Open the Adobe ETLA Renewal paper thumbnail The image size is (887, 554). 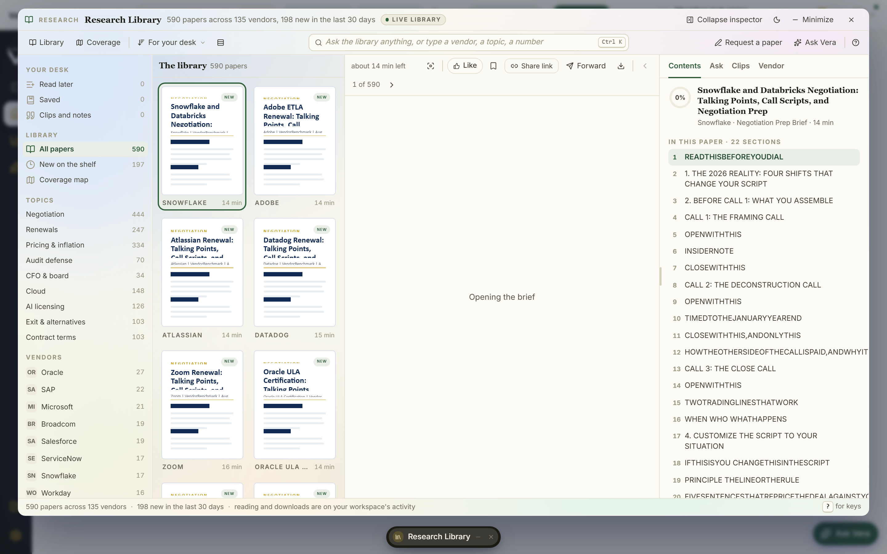(295, 141)
